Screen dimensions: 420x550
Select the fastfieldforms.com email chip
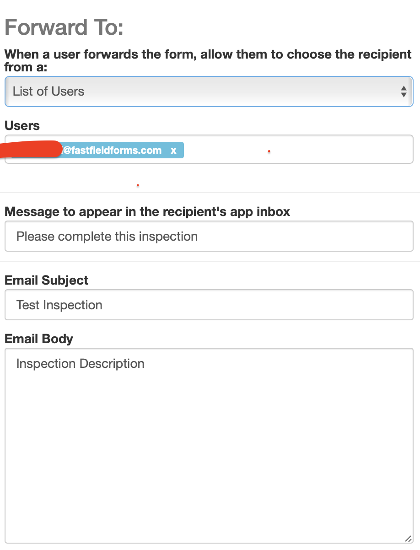click(112, 151)
